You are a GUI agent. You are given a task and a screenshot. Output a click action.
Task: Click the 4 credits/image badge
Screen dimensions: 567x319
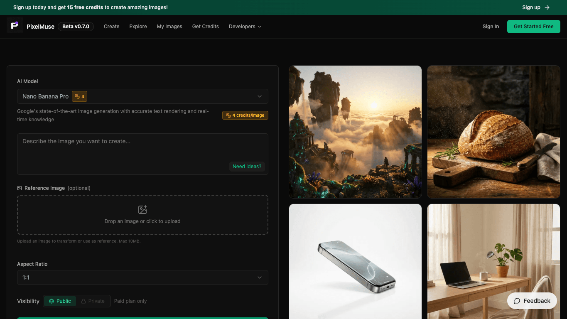pos(245,115)
